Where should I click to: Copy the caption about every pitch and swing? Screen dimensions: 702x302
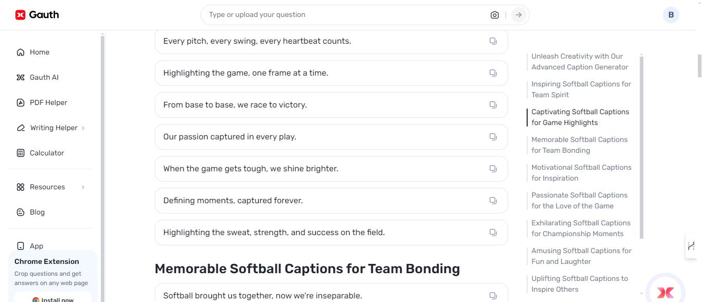pos(493,41)
